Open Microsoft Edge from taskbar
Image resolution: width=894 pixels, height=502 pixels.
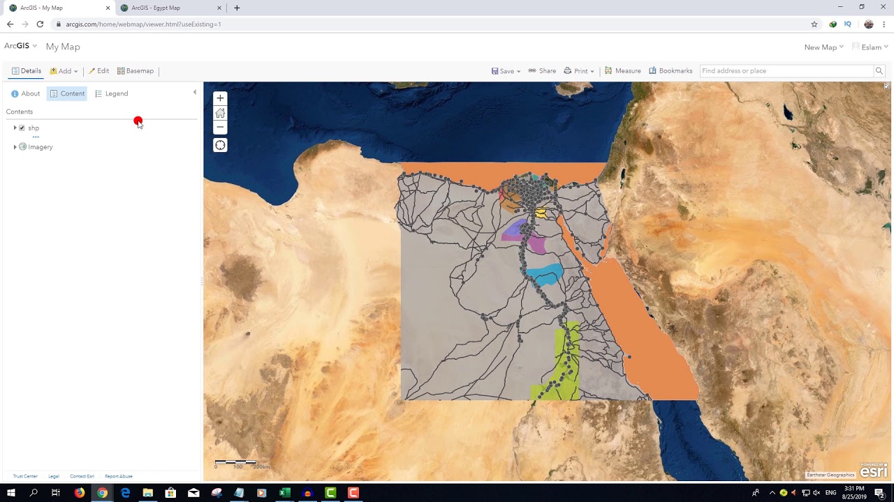pyautogui.click(x=125, y=493)
